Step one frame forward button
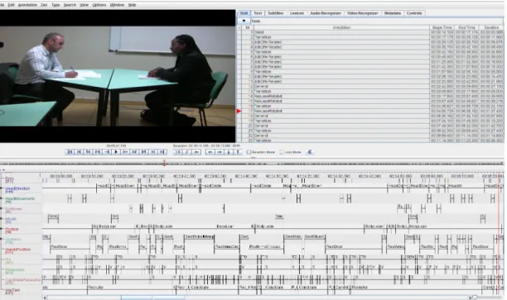Viewport: 507px width, 300px height. click(x=135, y=152)
